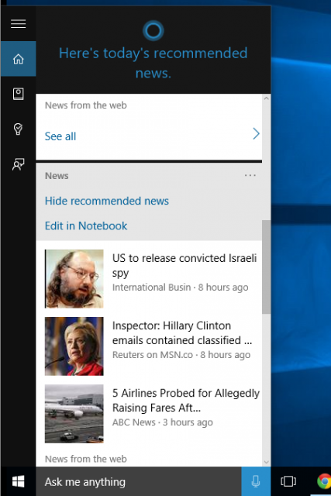The image size is (331, 496).
Task: Open the Windows Start button
Action: pos(18,481)
